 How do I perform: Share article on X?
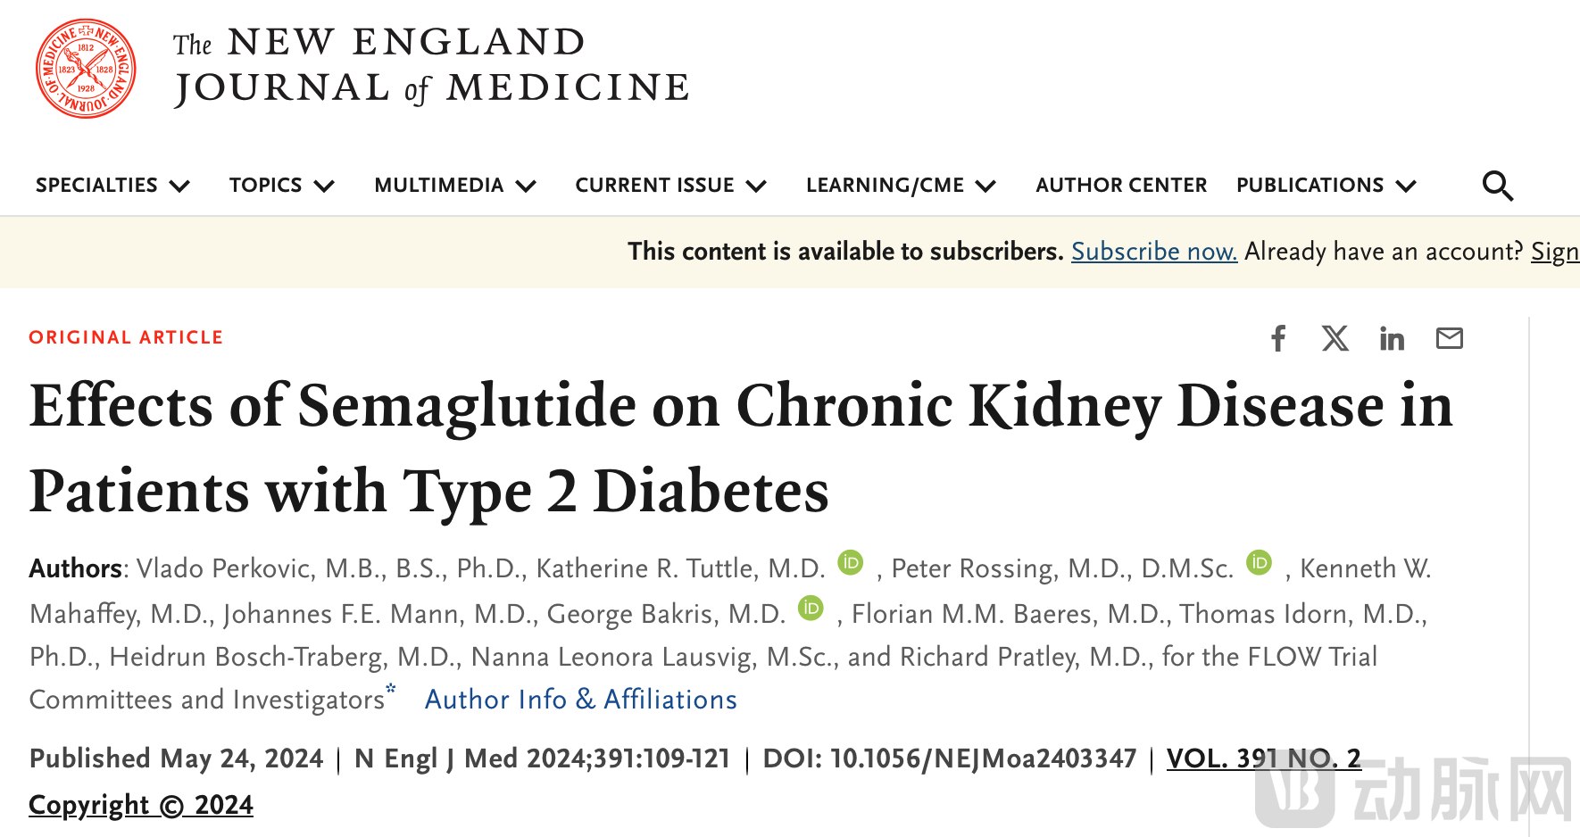(x=1335, y=338)
